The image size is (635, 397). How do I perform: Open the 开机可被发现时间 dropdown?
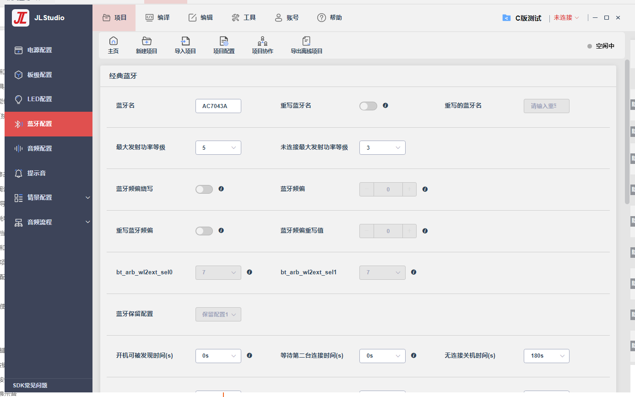[218, 356]
